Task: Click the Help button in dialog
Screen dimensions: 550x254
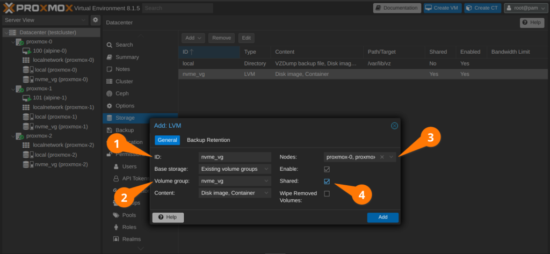Action: pyautogui.click(x=168, y=217)
